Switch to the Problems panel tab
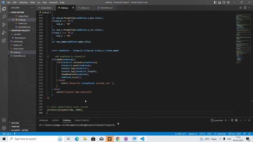The width and height of the screenshot is (253, 142). point(43,120)
